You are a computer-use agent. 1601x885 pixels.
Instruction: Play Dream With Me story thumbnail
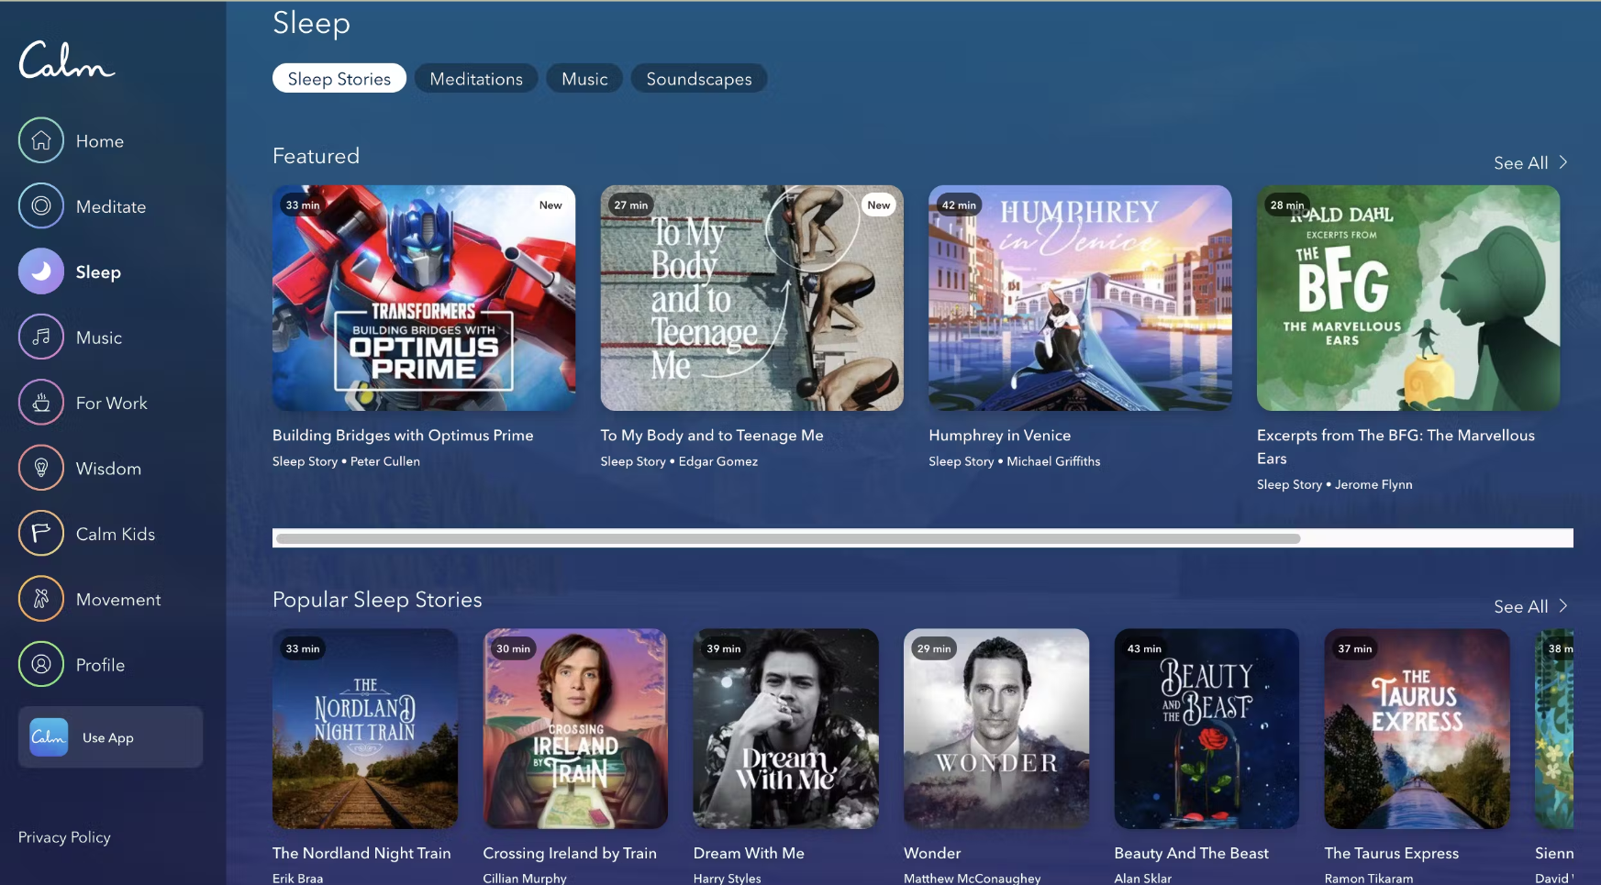785,729
